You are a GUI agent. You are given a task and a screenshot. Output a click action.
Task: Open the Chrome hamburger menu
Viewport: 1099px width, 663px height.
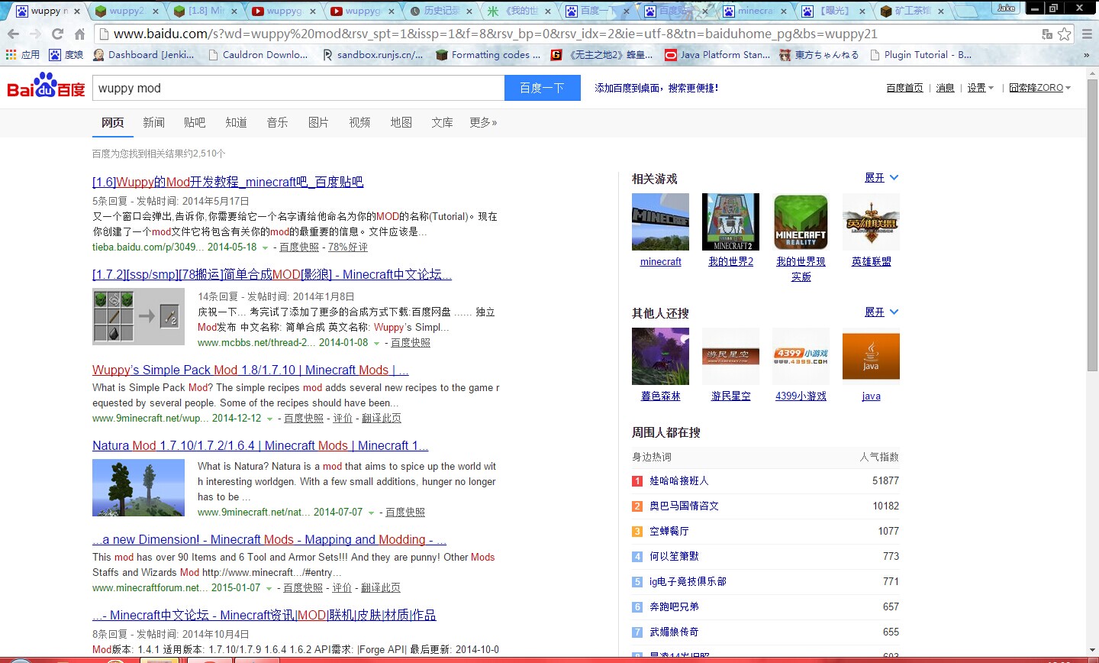click(x=1087, y=34)
